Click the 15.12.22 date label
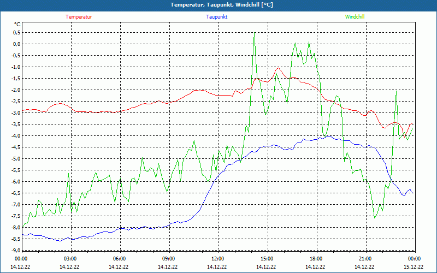The image size is (437, 273). click(414, 267)
